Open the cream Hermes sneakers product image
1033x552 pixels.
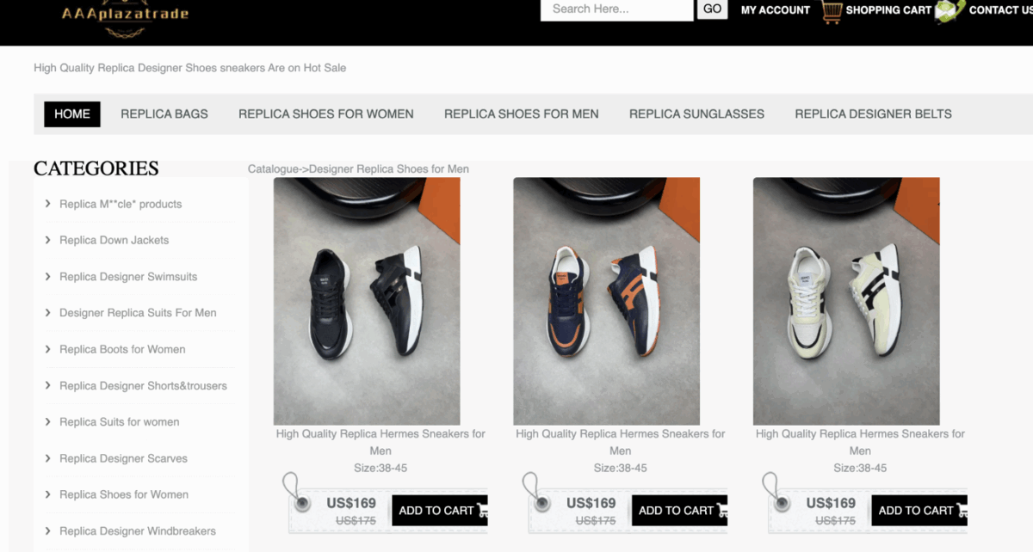(846, 301)
